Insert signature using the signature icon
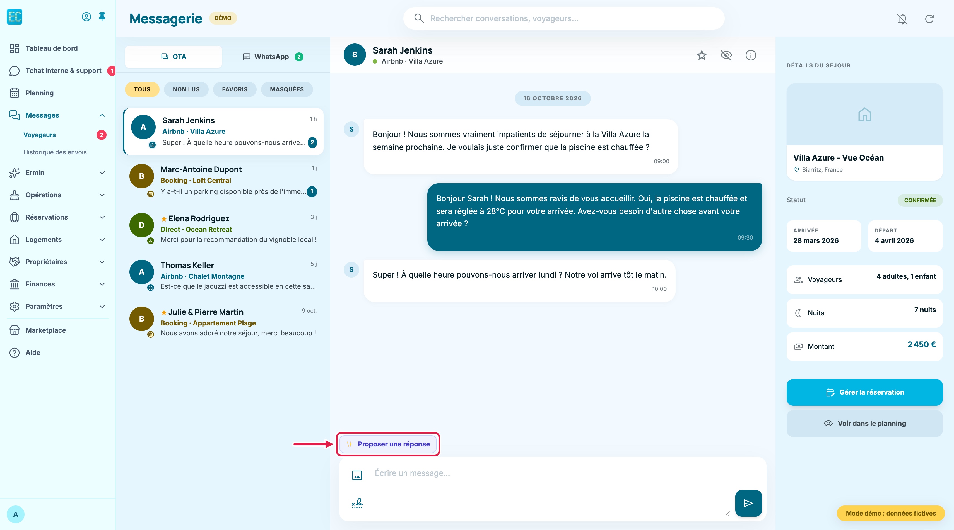Screen dimensions: 954x530 (357, 503)
